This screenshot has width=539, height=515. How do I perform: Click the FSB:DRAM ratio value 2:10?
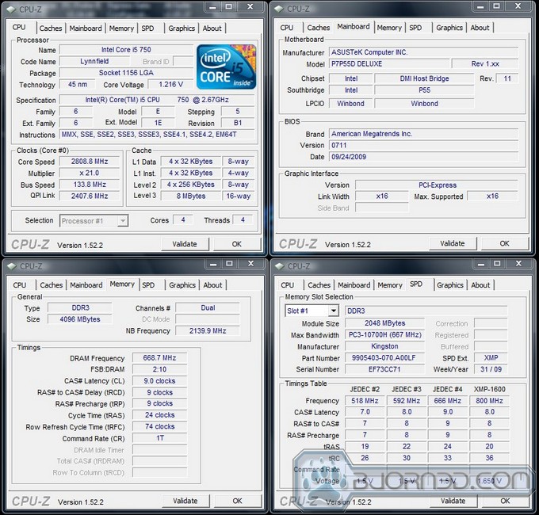coord(159,369)
